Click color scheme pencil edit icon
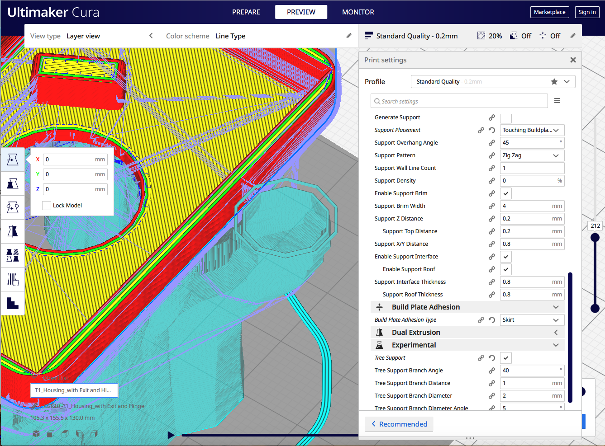The image size is (605, 446). [x=349, y=36]
